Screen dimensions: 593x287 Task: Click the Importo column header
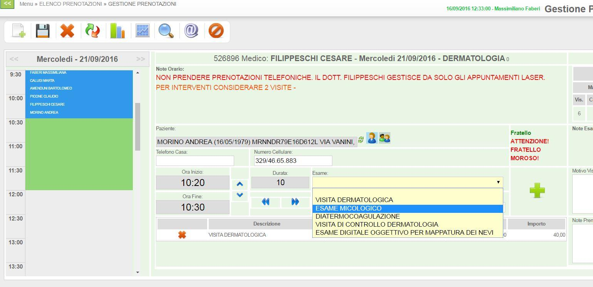pyautogui.click(x=536, y=224)
